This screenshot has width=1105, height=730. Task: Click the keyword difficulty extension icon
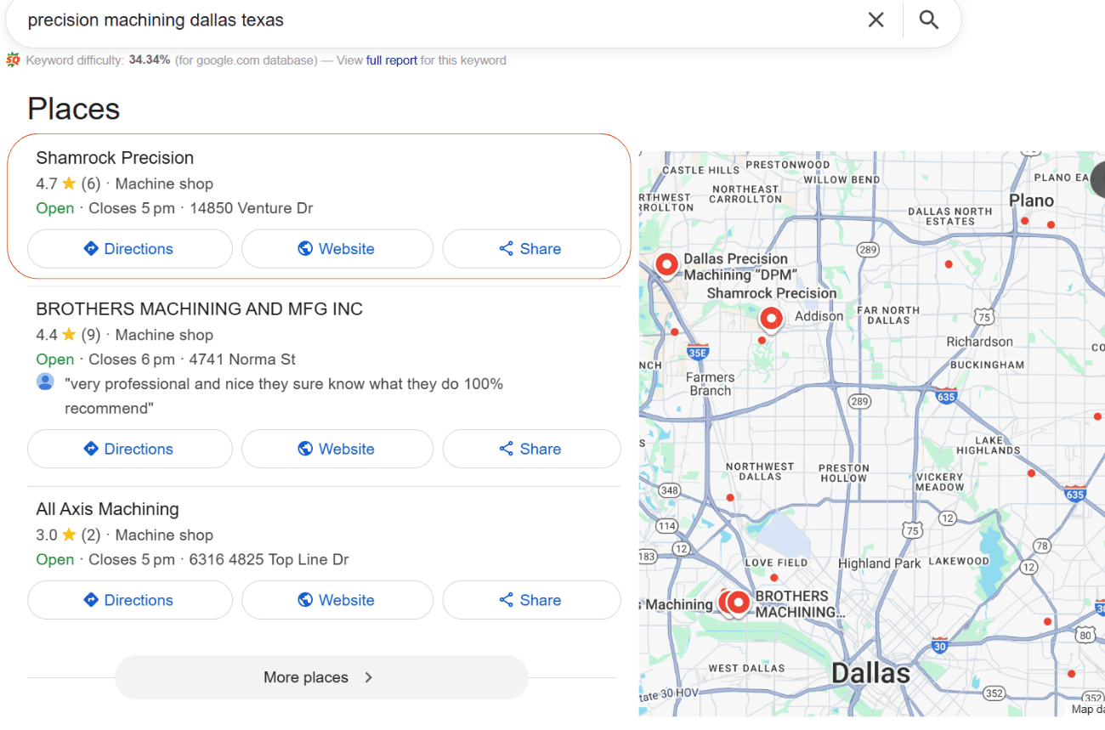pyautogui.click(x=13, y=60)
